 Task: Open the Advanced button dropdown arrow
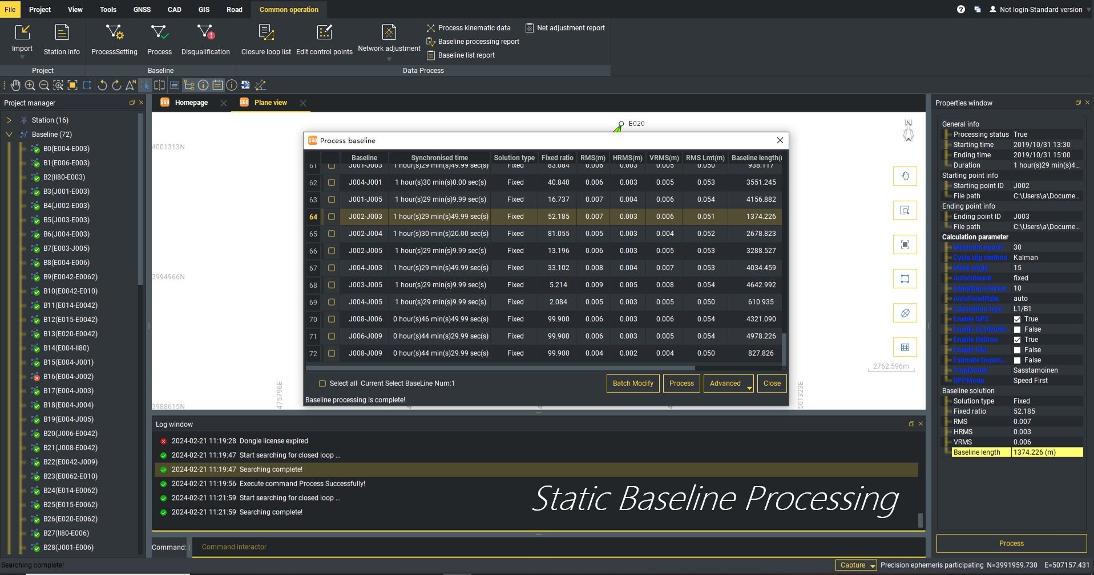tap(749, 388)
